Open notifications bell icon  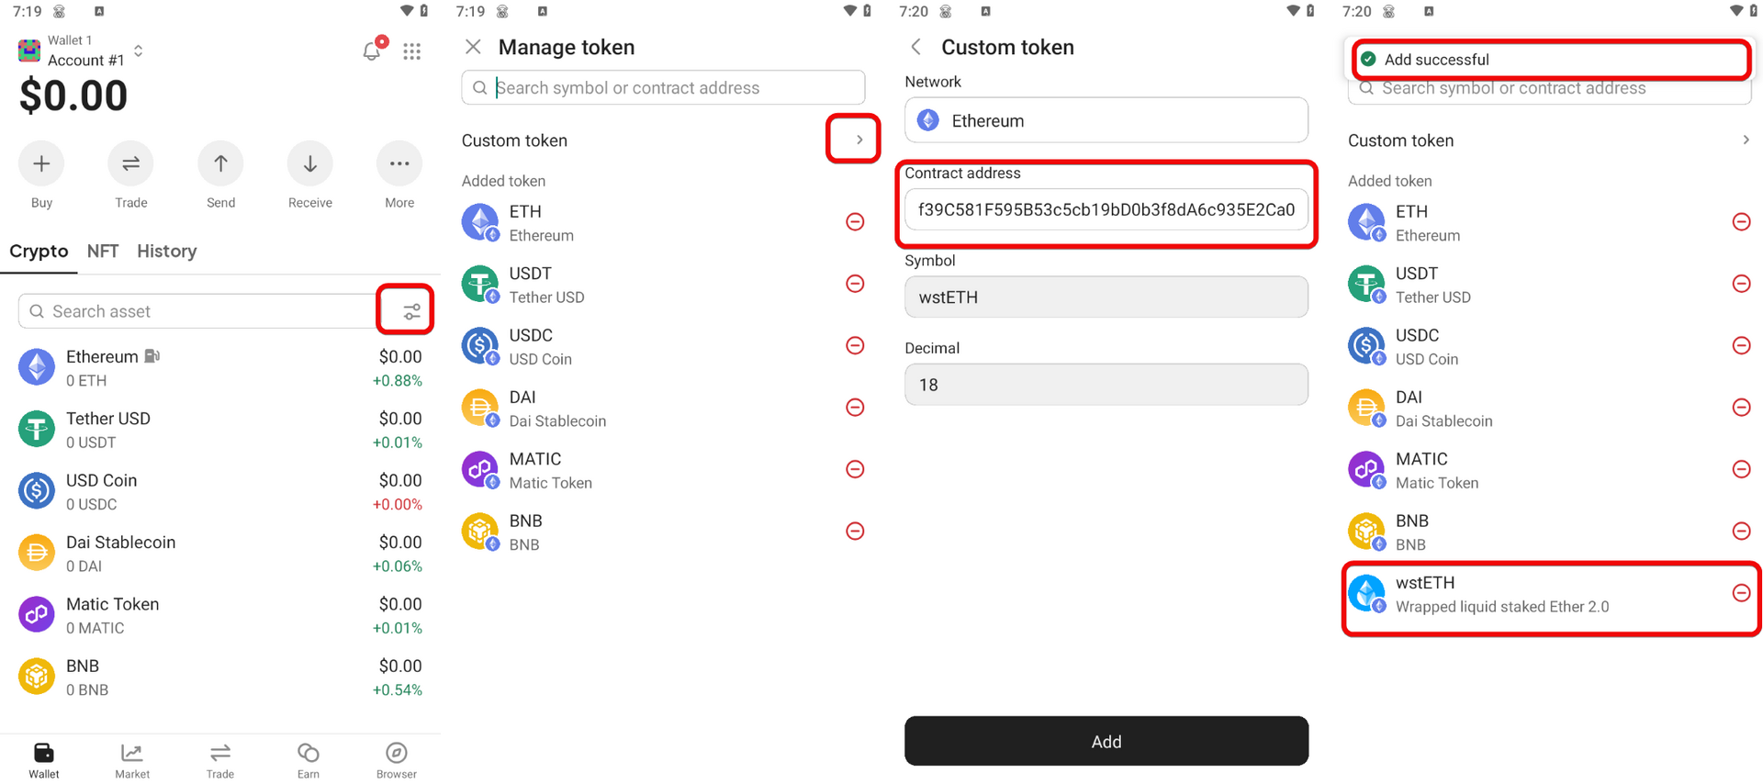372,50
